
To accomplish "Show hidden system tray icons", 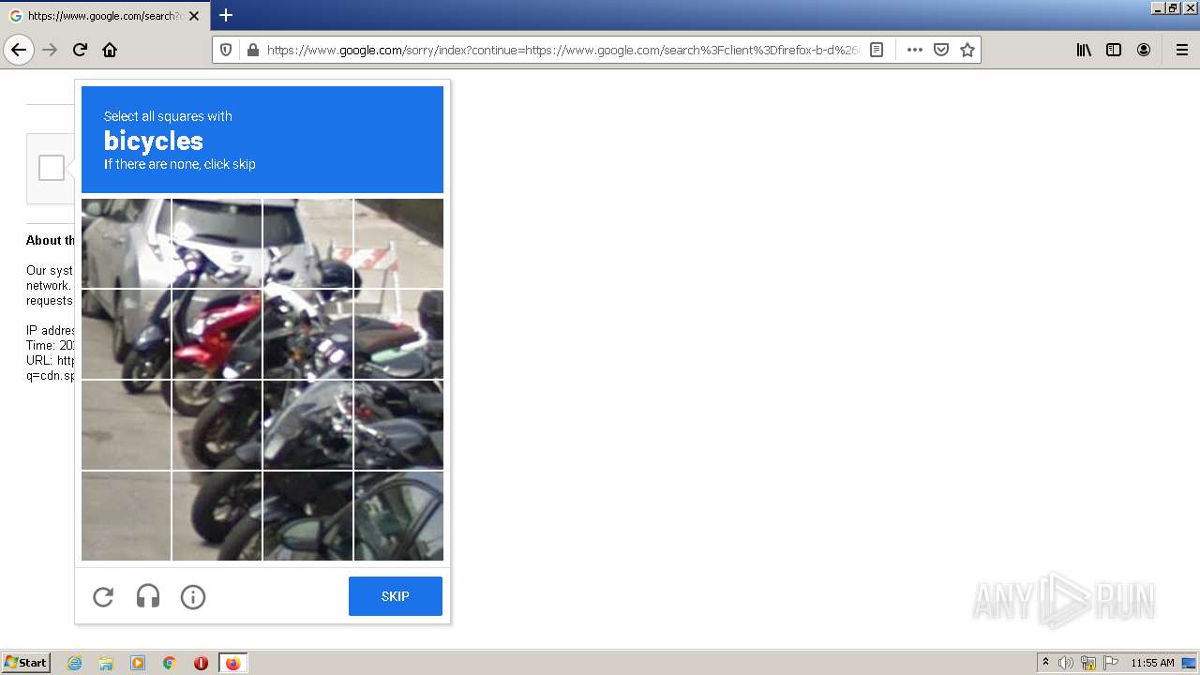I will [1046, 663].
